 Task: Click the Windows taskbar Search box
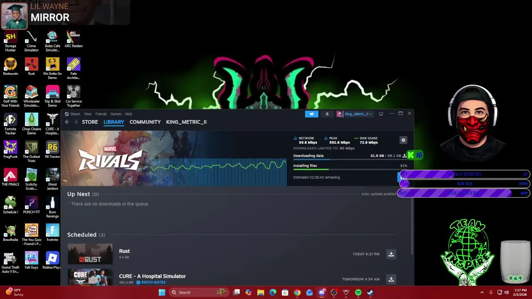[199, 292]
